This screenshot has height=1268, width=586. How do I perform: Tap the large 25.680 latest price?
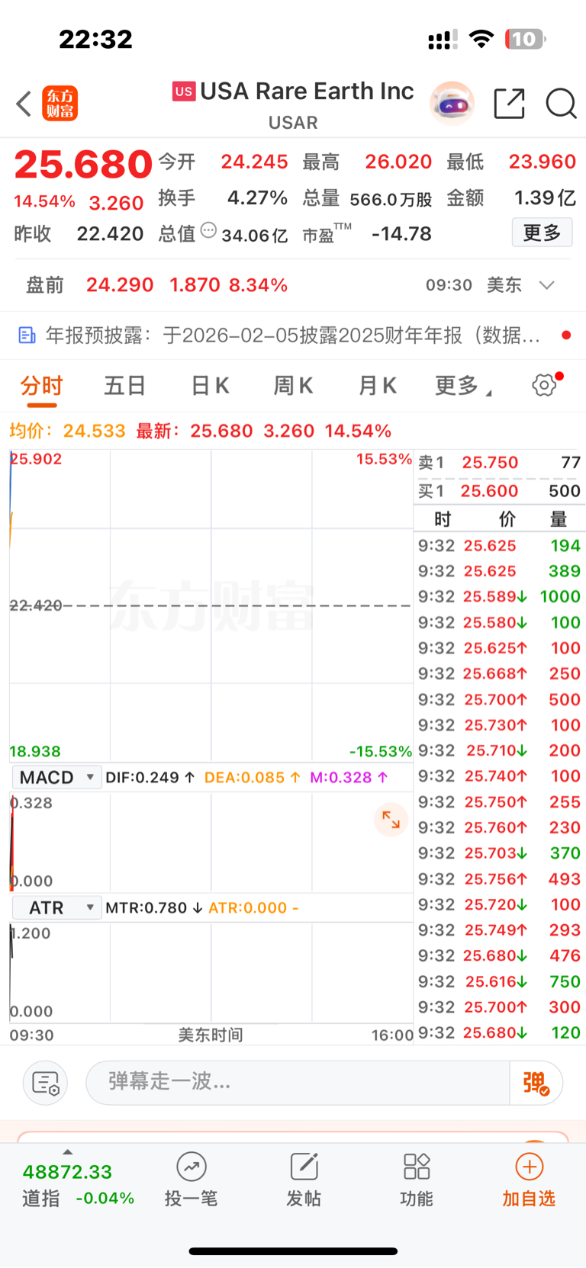click(84, 164)
